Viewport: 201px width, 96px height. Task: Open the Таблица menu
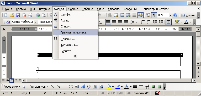(x=87, y=9)
